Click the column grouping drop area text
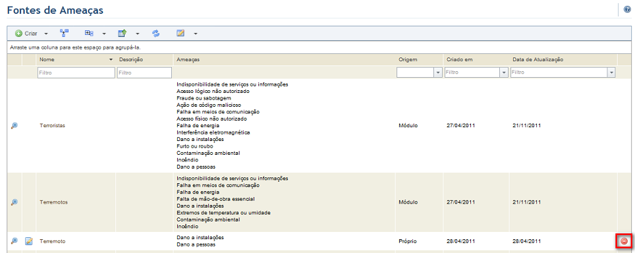This screenshot has width=635, height=253. (75, 47)
